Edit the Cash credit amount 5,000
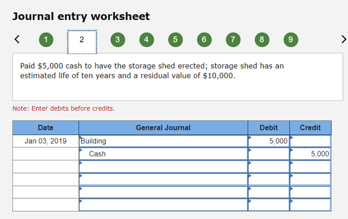 pos(310,154)
